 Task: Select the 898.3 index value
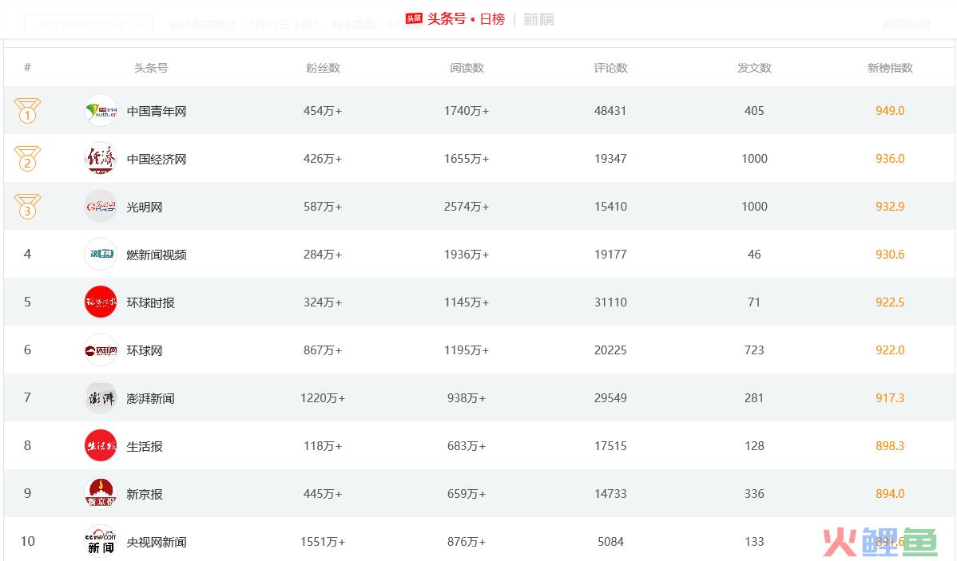tap(890, 446)
